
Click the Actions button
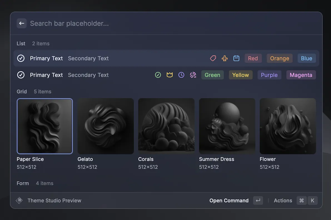[x=283, y=200]
